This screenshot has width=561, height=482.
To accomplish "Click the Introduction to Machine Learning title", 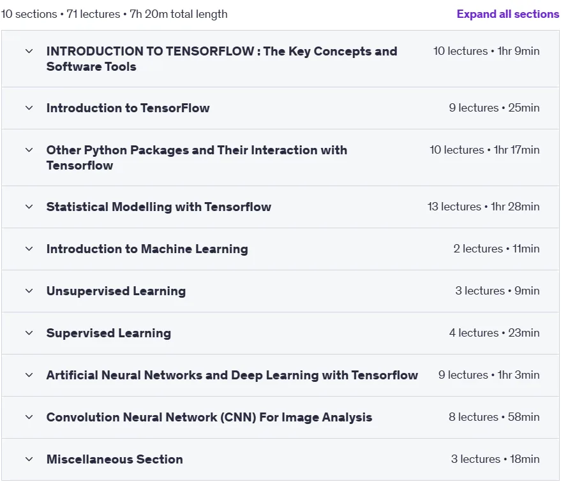I will 147,249.
